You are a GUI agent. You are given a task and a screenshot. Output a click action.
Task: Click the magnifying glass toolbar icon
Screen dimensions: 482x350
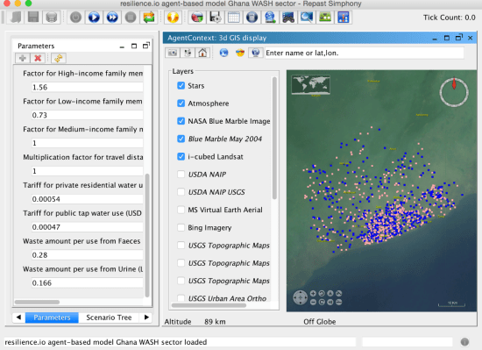click(x=307, y=18)
